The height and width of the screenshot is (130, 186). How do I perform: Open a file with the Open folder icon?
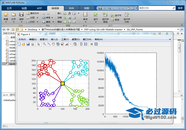coord(14,15)
